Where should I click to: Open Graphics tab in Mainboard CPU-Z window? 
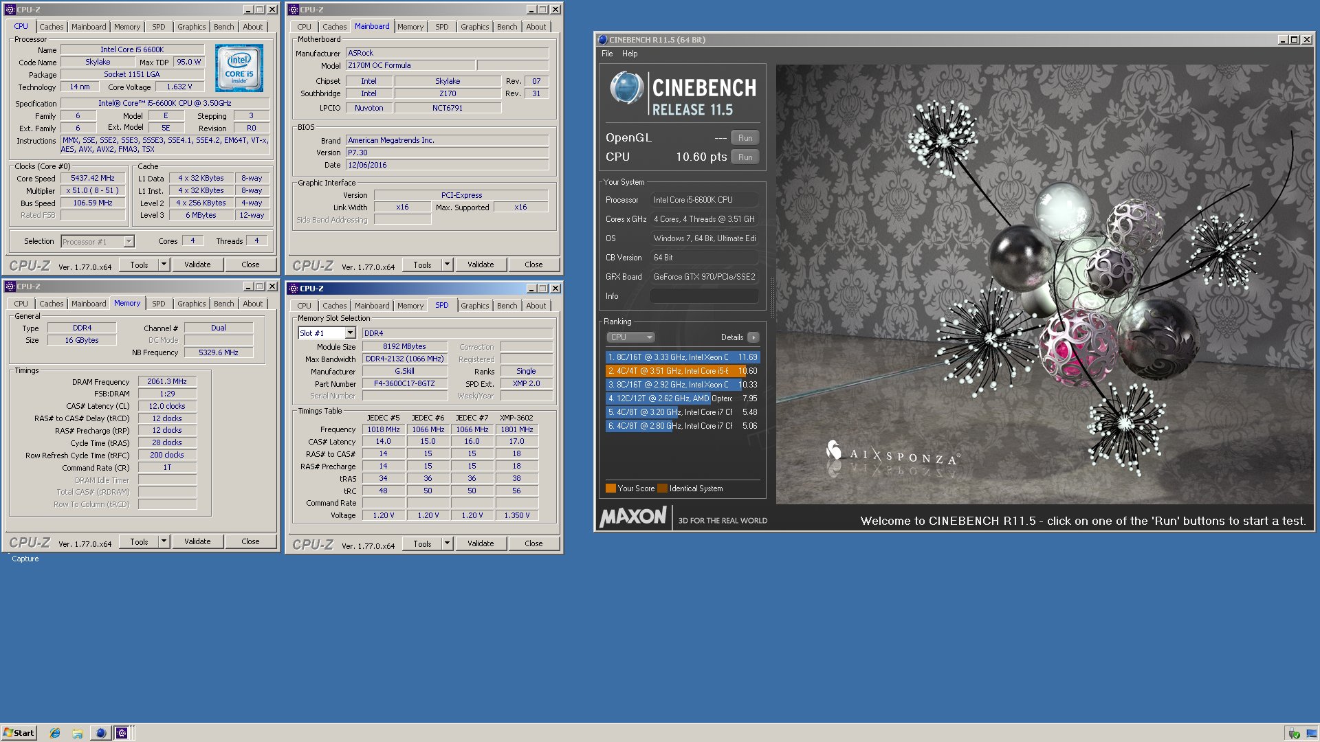[x=474, y=27]
